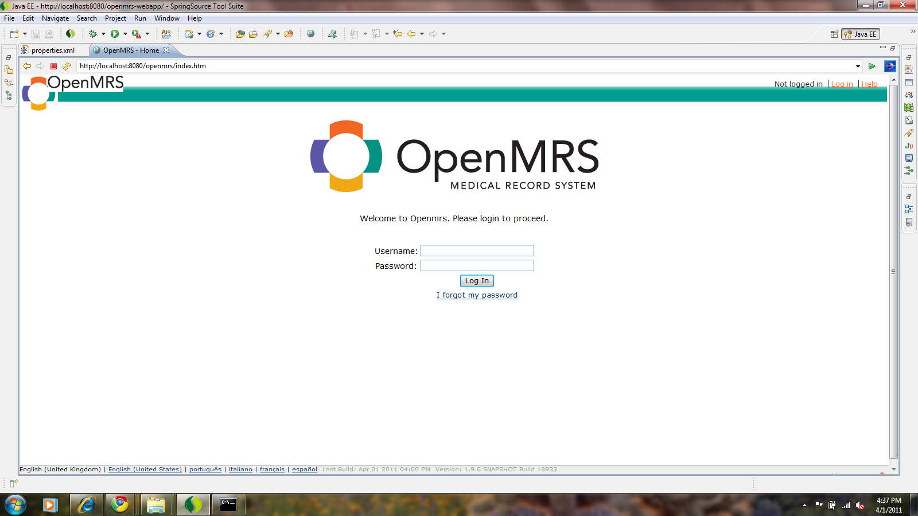Launch Debug using the bug toolbar icon

(92, 33)
